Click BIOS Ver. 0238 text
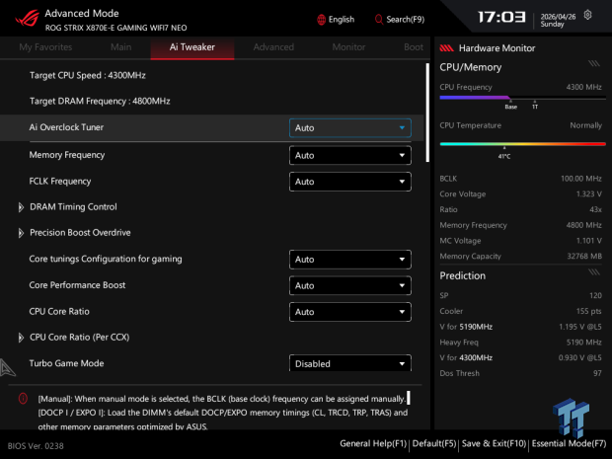This screenshot has height=459, width=612. coord(36,446)
